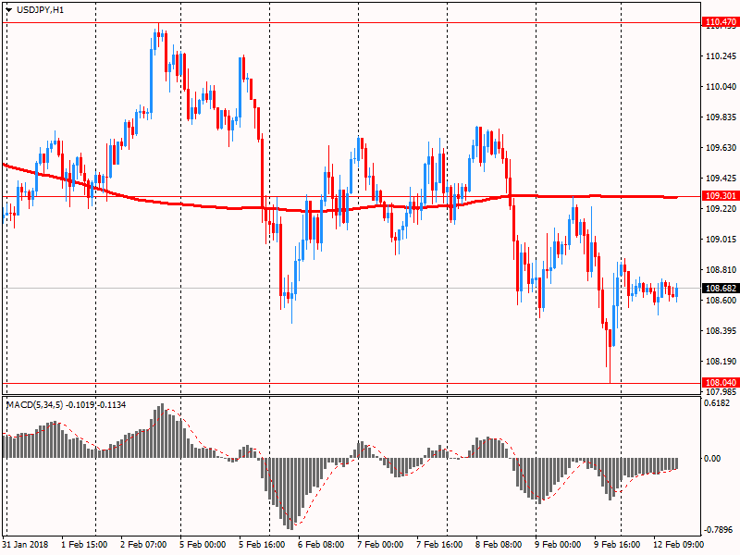Screen dimensions: 740x555
Task: Open the dropdown arrow beside USDJPY,H1
Action: tap(9, 9)
